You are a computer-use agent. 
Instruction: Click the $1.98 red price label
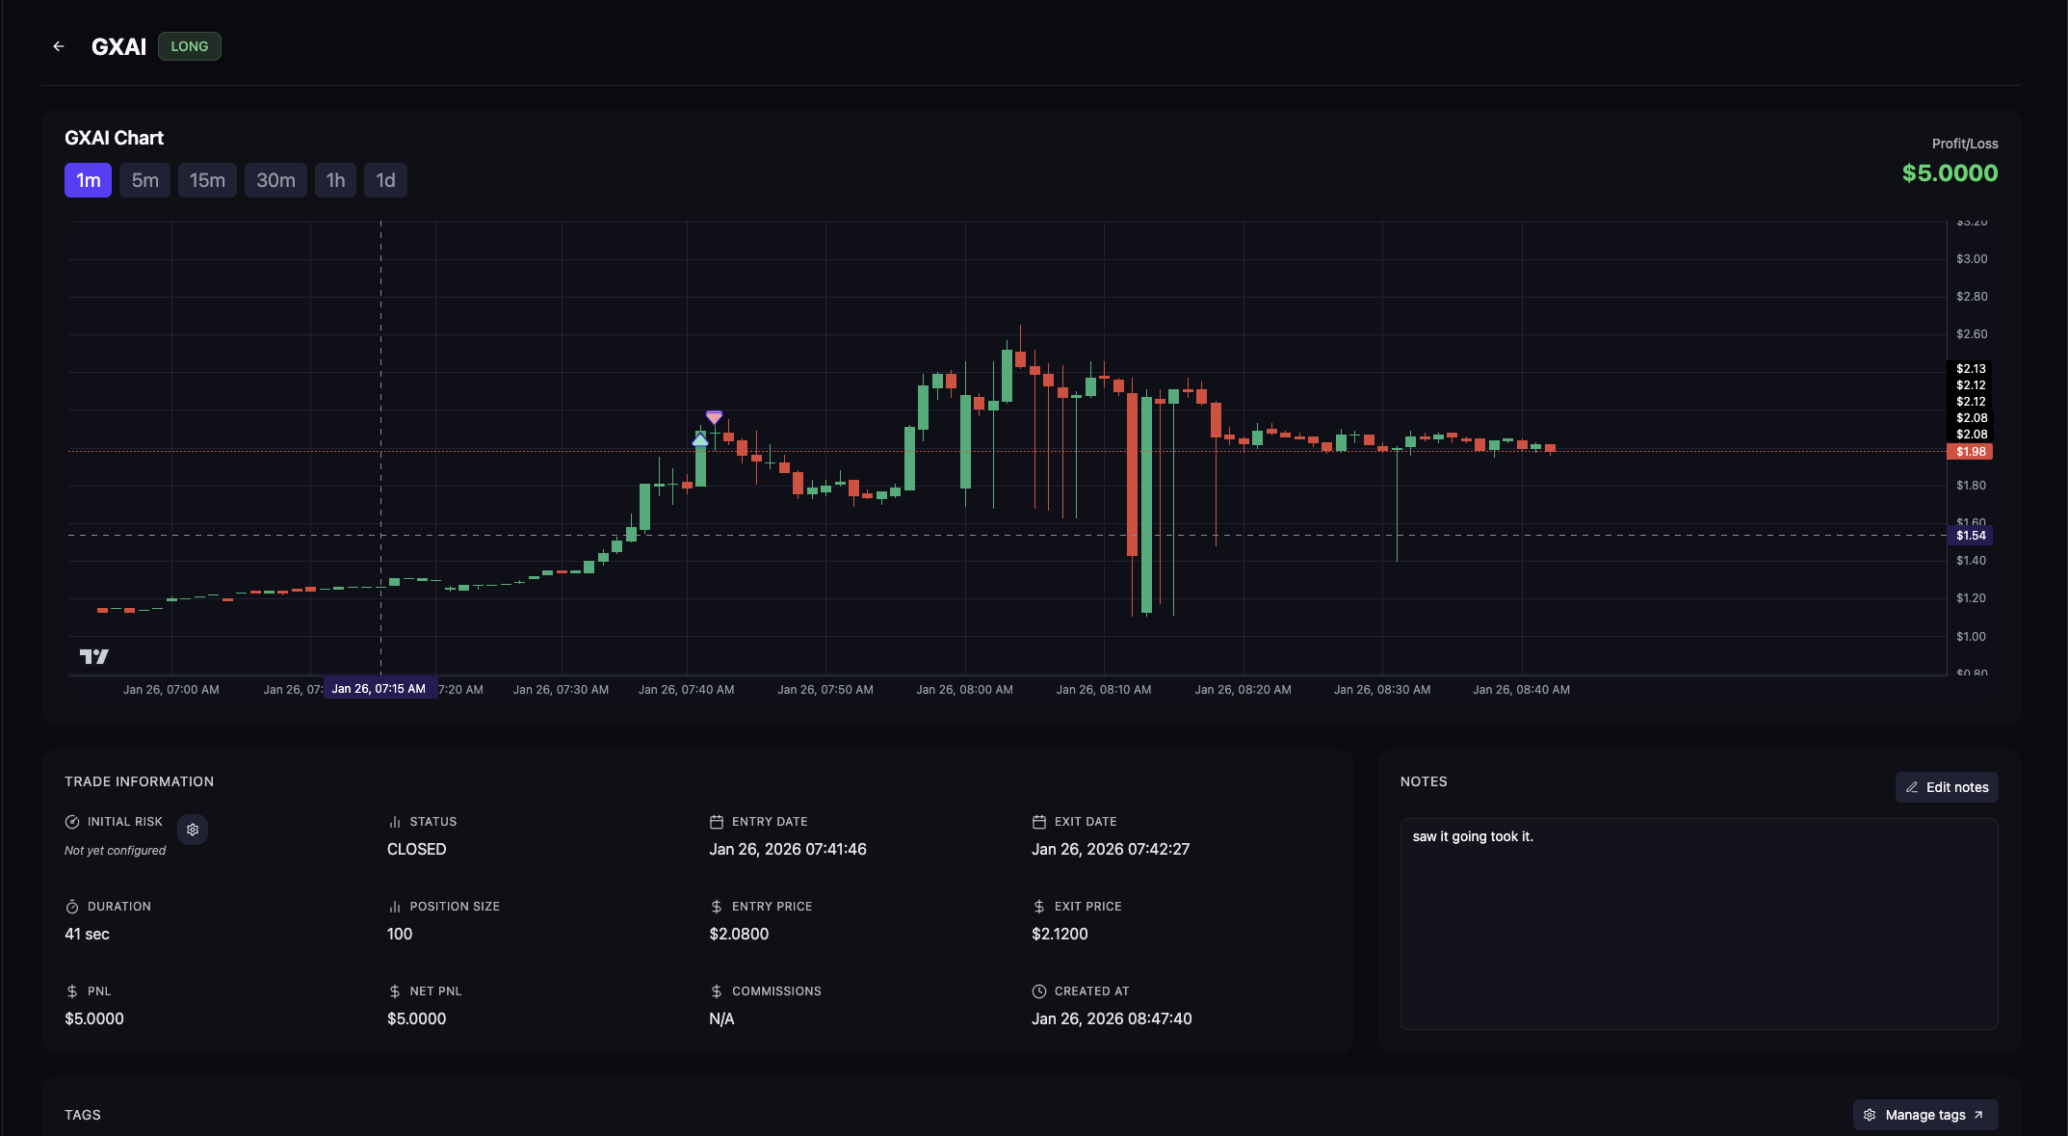point(1970,452)
